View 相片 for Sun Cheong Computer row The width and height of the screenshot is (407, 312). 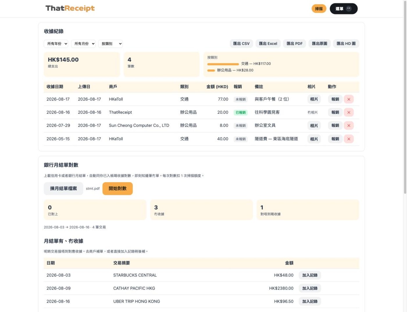pyautogui.click(x=314, y=125)
